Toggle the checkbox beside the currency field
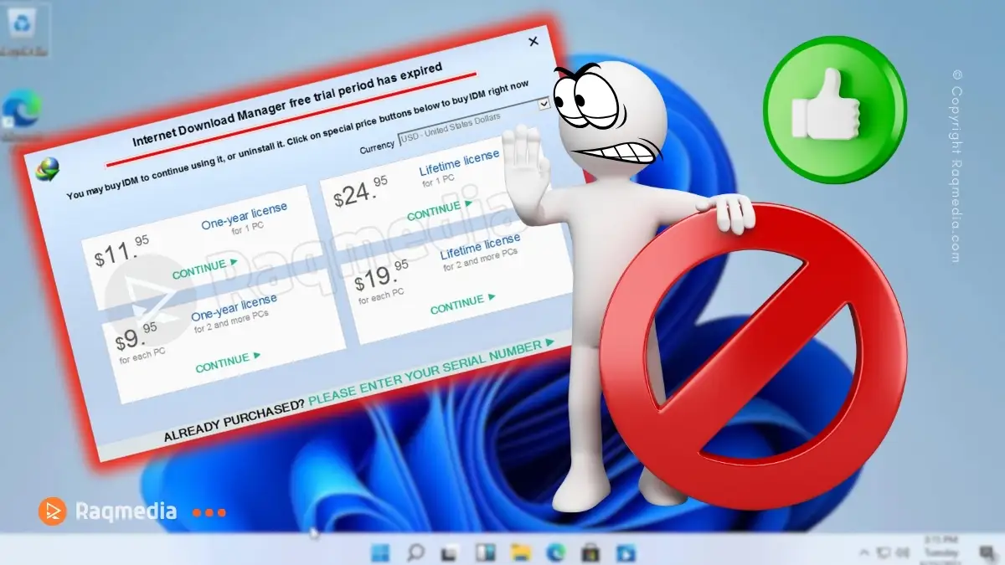 point(543,104)
